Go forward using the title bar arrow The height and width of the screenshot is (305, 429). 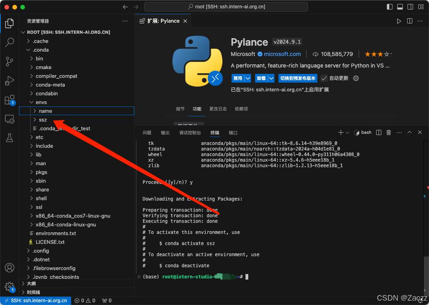136,7
